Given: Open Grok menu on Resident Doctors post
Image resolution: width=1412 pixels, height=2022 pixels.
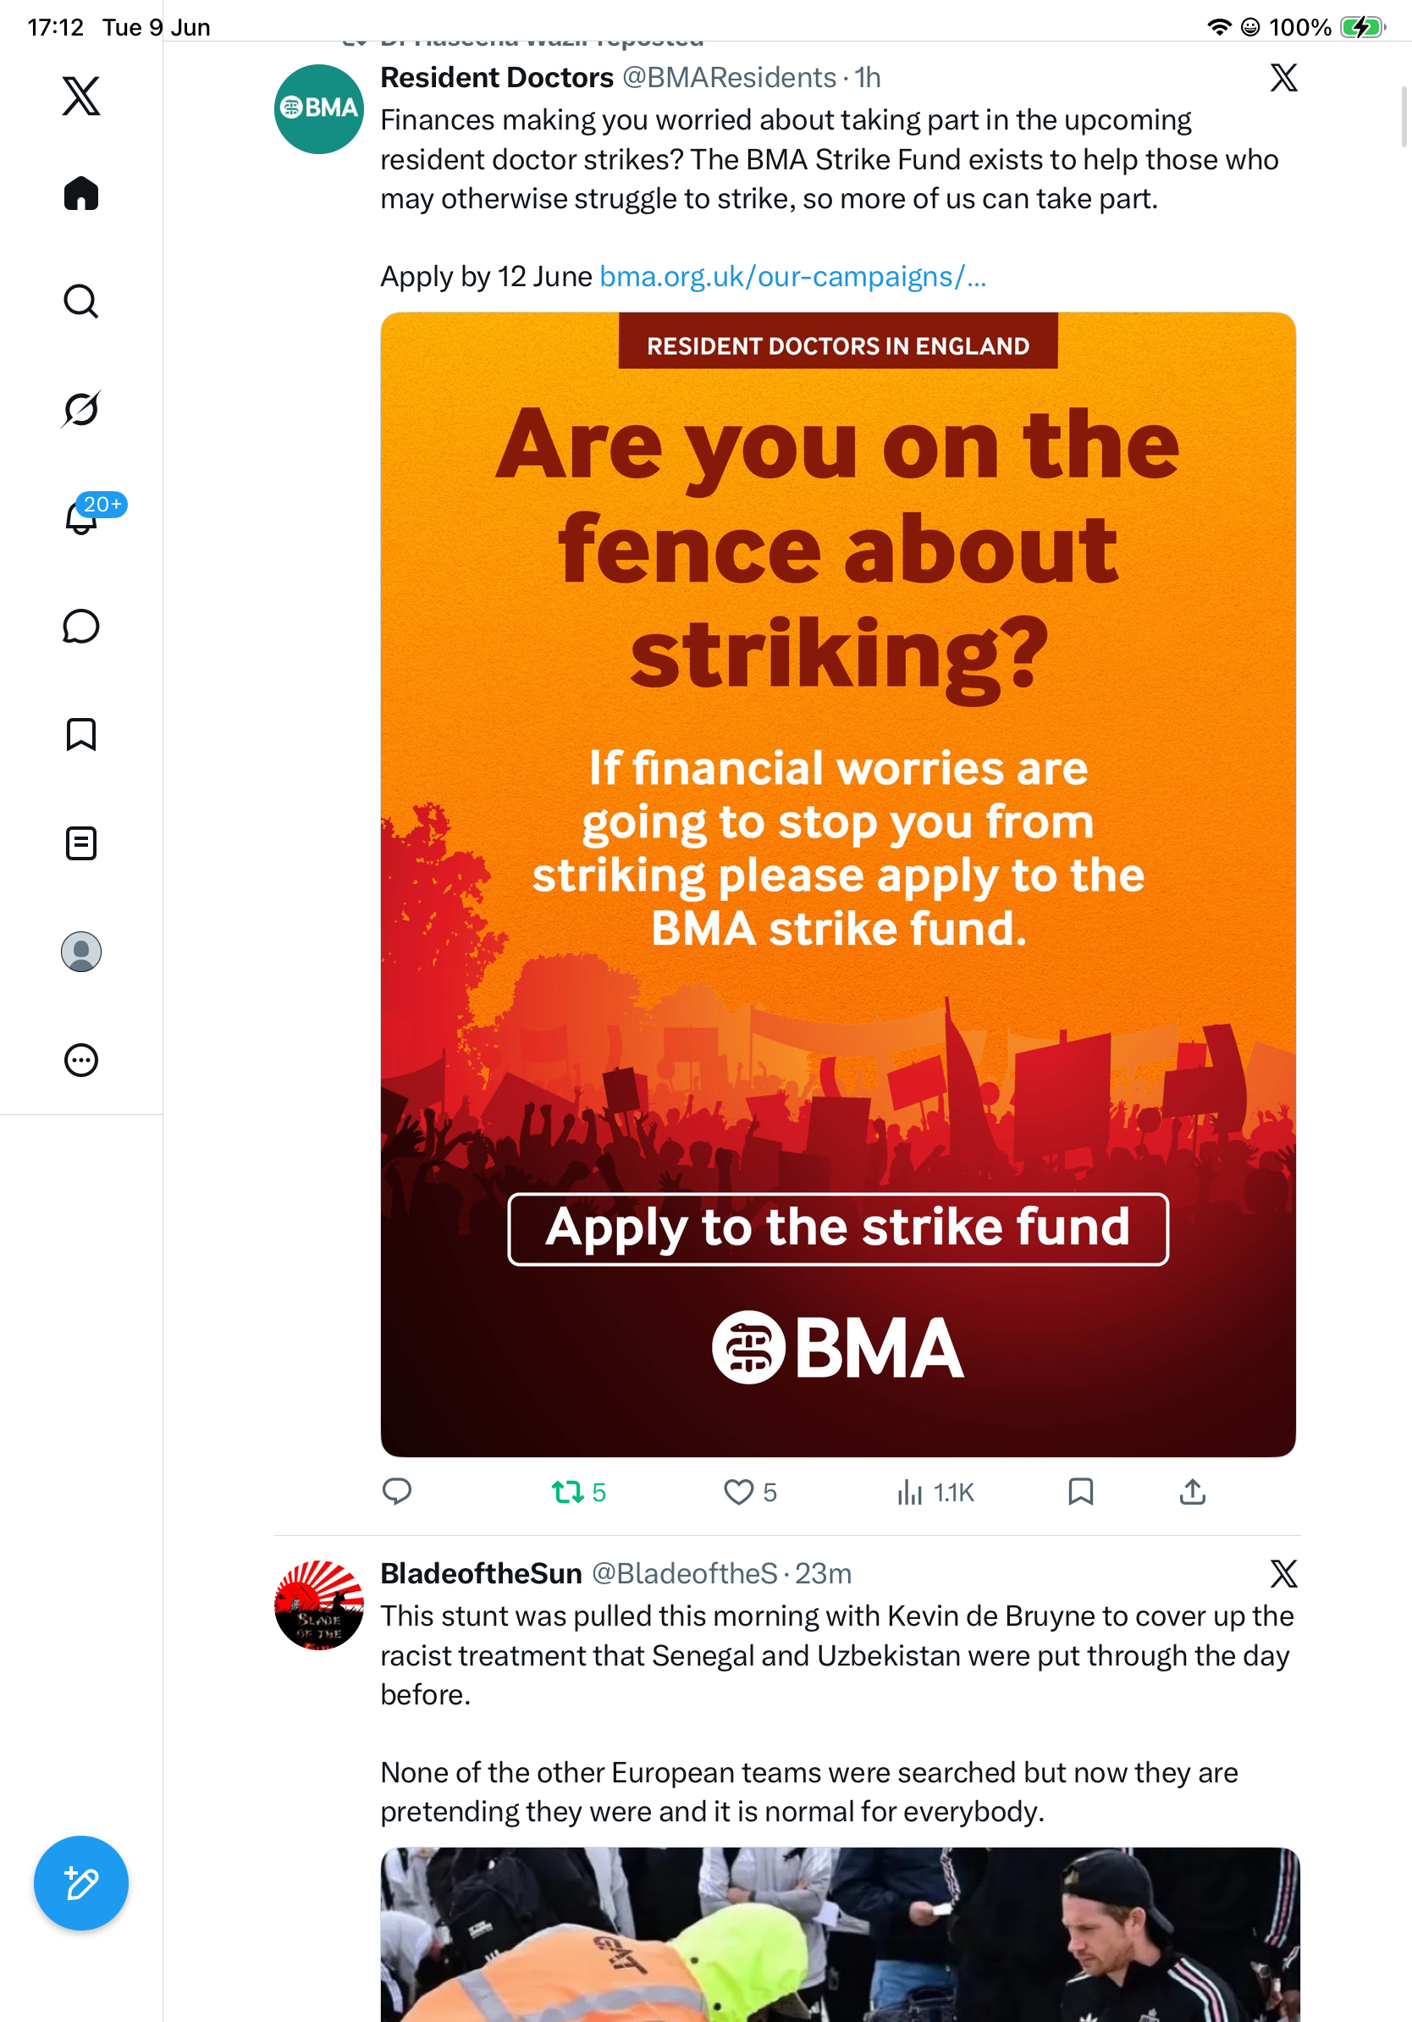Looking at the screenshot, I should (x=1283, y=78).
